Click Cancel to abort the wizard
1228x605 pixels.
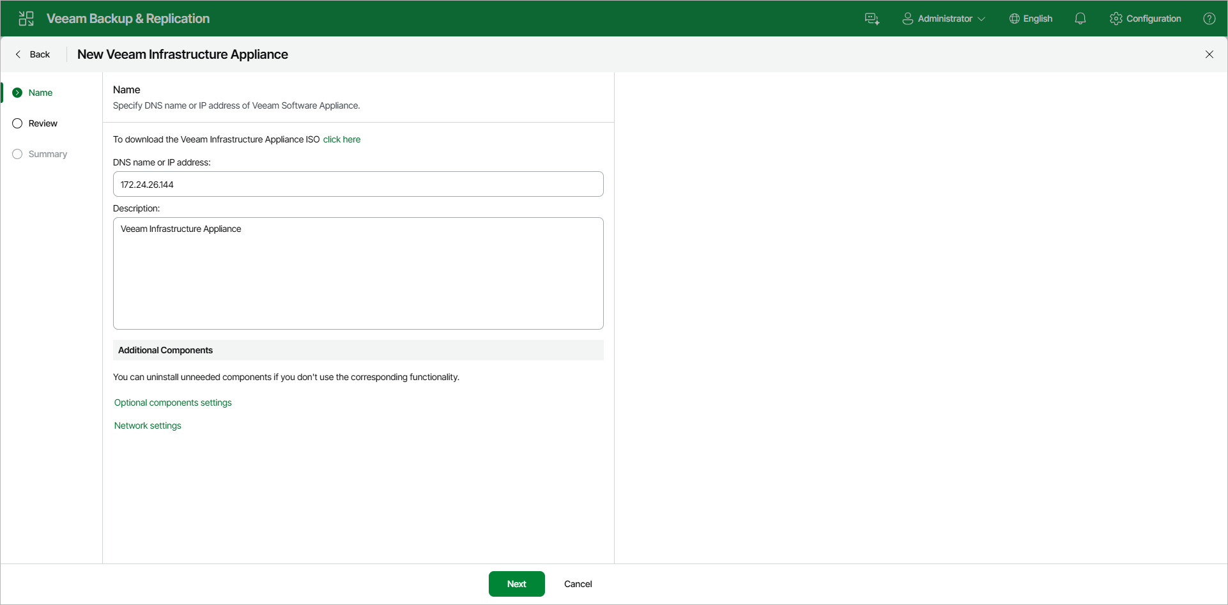tap(577, 583)
